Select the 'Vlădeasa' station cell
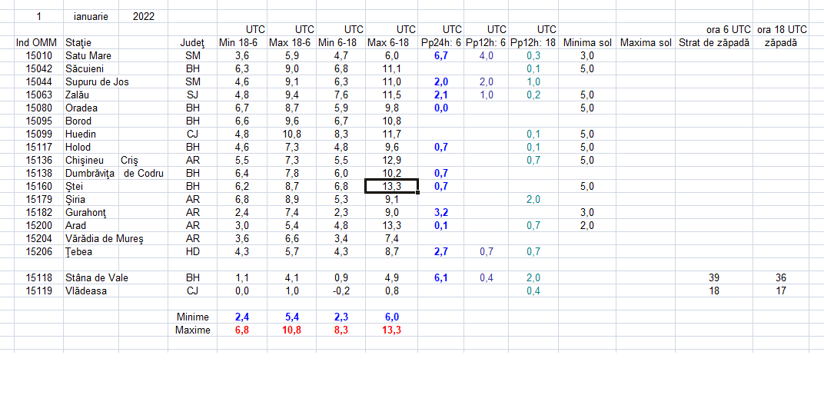824x415 pixels. tap(91, 291)
